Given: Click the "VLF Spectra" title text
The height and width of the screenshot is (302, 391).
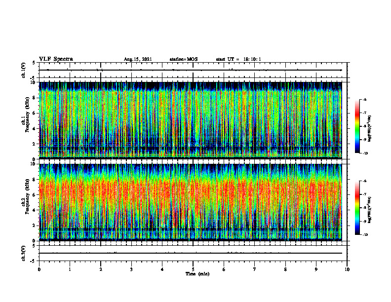Looking at the screenshot, I should click(56, 59).
